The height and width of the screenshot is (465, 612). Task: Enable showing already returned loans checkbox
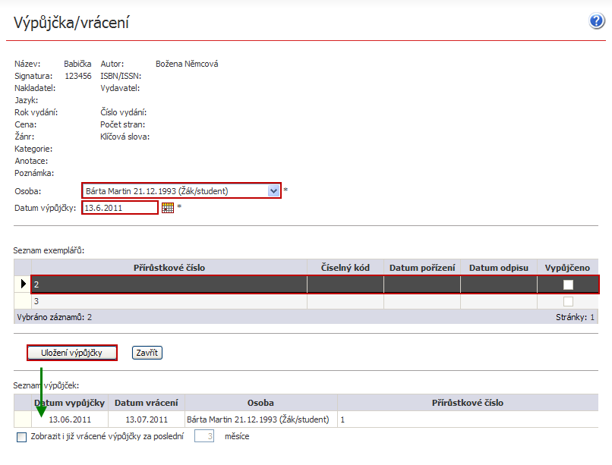point(21,437)
